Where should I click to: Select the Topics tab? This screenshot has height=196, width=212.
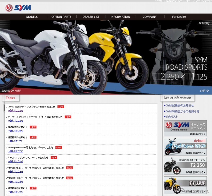[11, 98]
